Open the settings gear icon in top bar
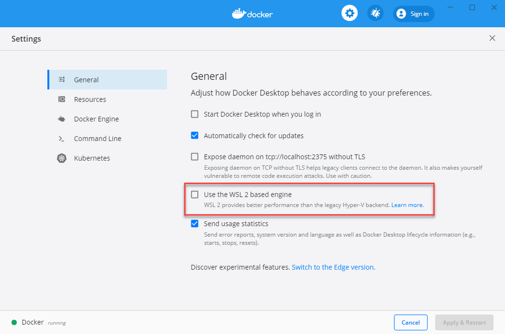Viewport: 505px width, 334px height. point(350,13)
